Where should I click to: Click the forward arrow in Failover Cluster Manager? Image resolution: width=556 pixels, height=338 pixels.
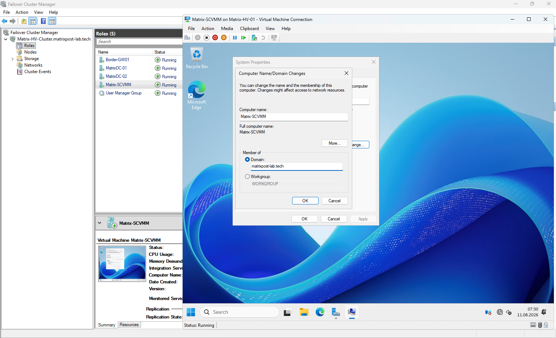tap(13, 21)
